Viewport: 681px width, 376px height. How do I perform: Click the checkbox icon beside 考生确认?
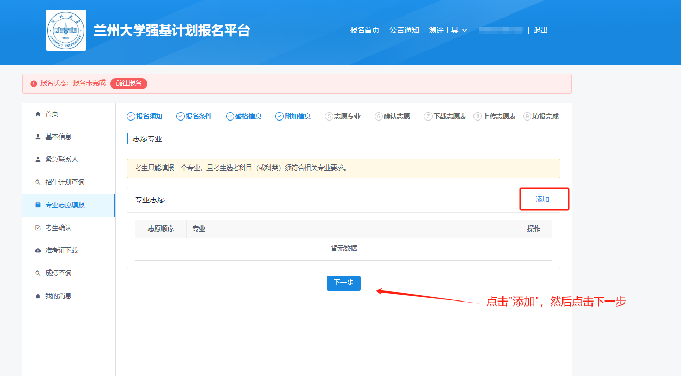click(x=38, y=228)
